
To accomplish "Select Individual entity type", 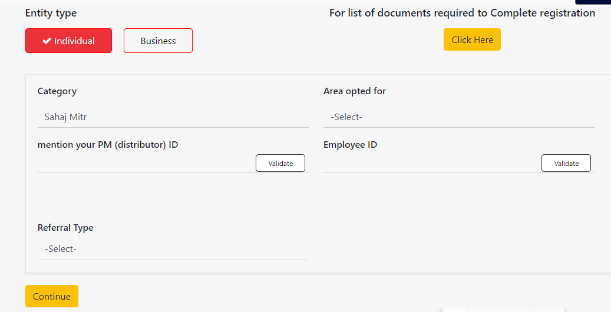I will [x=68, y=41].
